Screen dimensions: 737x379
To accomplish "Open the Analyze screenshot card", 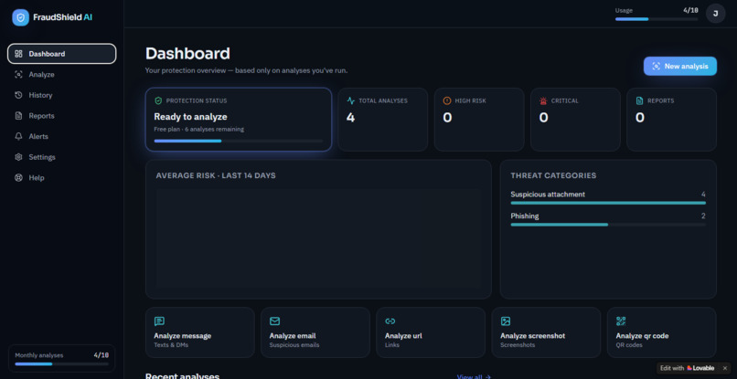I will click(x=546, y=332).
